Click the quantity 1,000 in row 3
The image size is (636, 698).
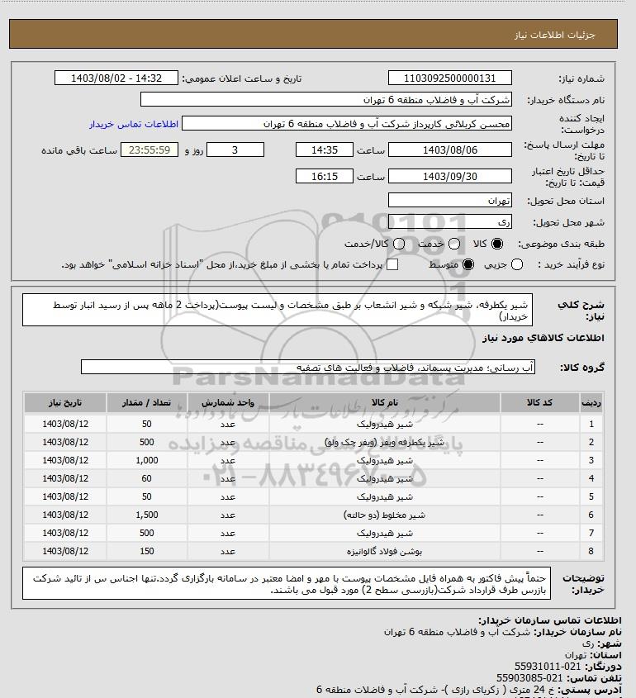coord(147,460)
